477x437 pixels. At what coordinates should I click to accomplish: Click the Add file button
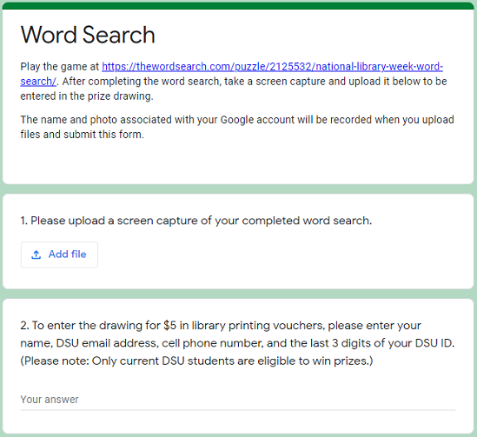pyautogui.click(x=59, y=255)
